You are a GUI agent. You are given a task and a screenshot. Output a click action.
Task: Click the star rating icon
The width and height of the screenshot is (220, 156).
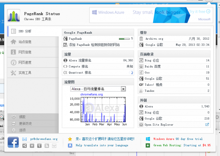[x=70, y=139]
